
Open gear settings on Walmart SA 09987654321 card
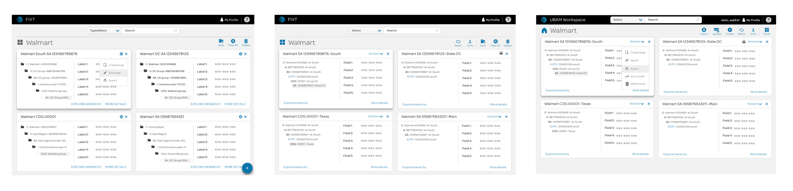(x=240, y=117)
